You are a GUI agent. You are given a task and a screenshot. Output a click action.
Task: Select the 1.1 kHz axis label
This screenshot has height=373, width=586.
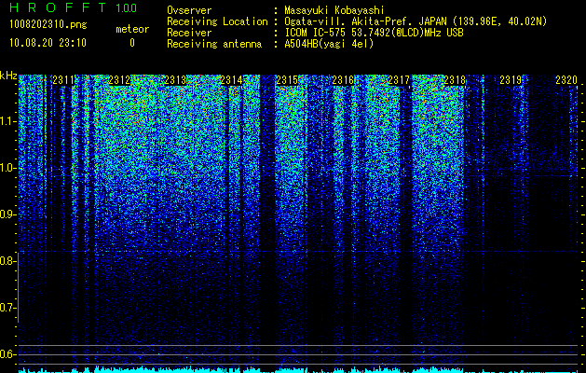click(7, 121)
